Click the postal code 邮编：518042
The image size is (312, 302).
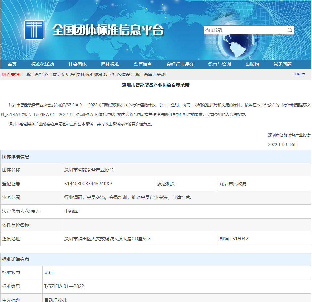click(234, 239)
